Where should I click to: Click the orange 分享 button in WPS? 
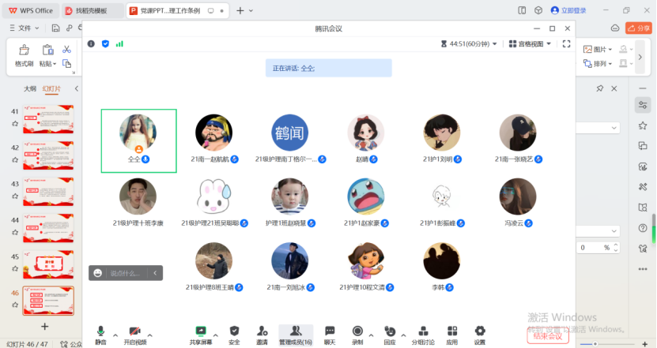[x=638, y=28]
